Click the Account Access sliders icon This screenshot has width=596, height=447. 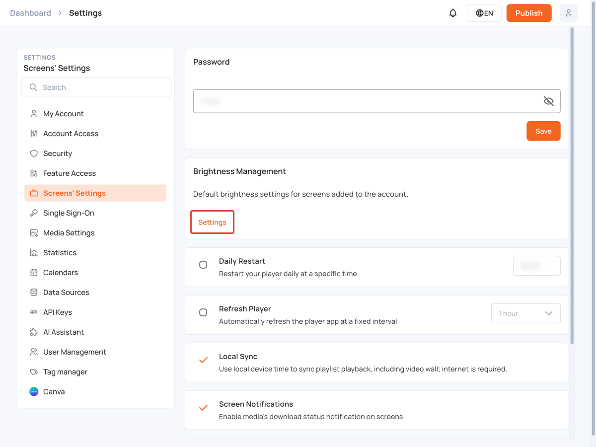[34, 134]
